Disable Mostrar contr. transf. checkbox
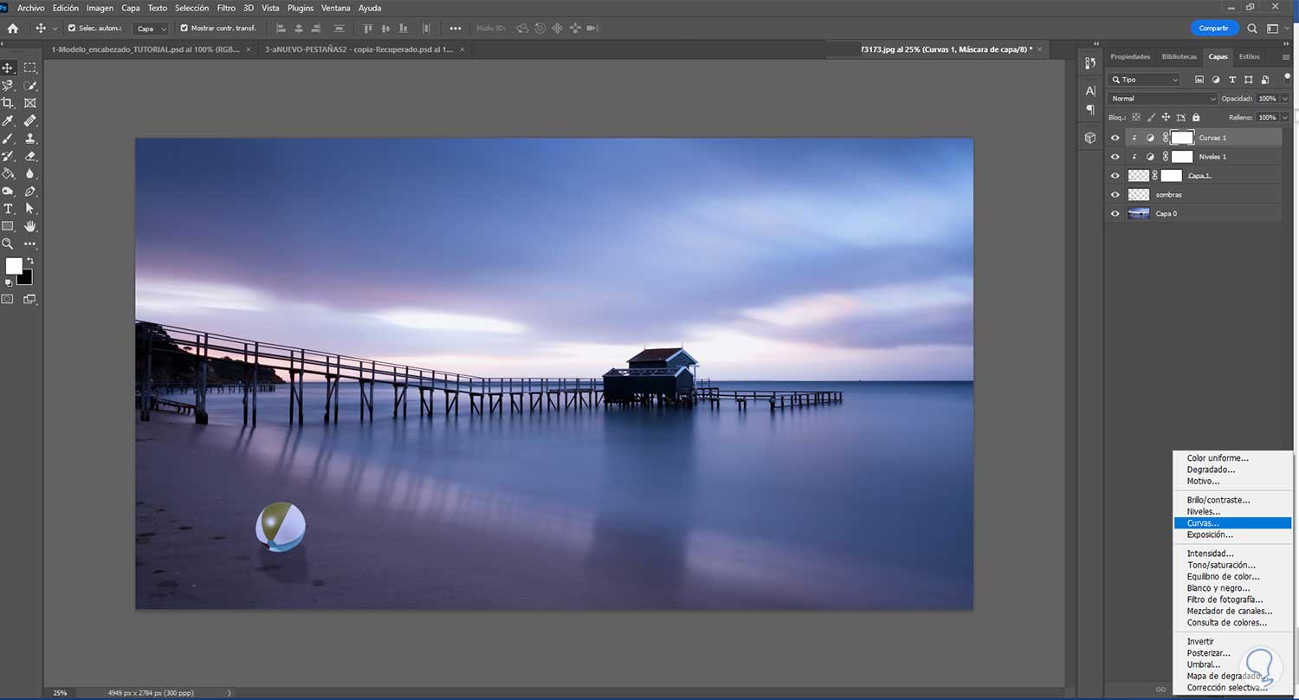 (184, 28)
